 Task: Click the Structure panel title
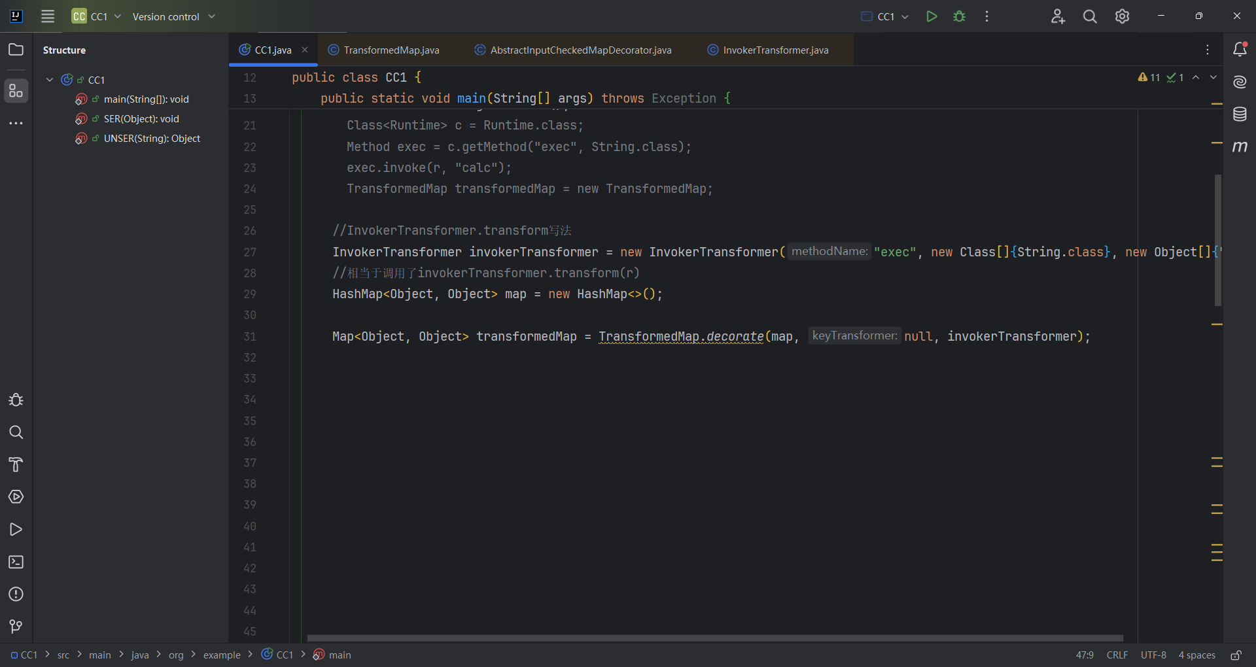[x=64, y=50]
